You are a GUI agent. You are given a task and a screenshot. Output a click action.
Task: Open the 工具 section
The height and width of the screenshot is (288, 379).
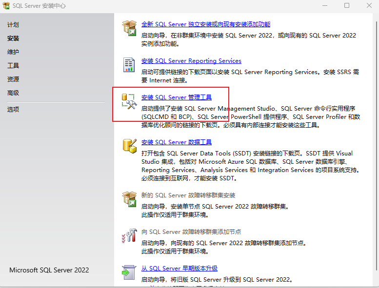pyautogui.click(x=13, y=65)
